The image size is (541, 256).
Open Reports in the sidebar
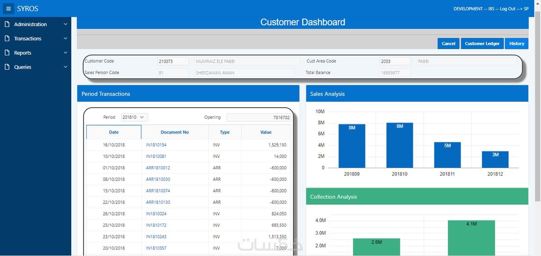pos(23,53)
